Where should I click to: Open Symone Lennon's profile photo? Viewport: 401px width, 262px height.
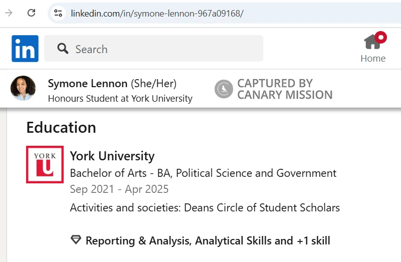[23, 88]
